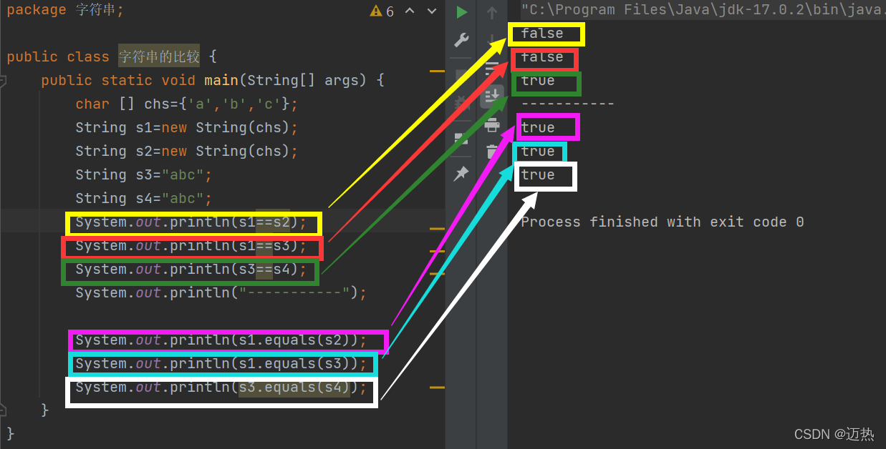
Task: Click last 'true' console output line
Action: point(538,175)
